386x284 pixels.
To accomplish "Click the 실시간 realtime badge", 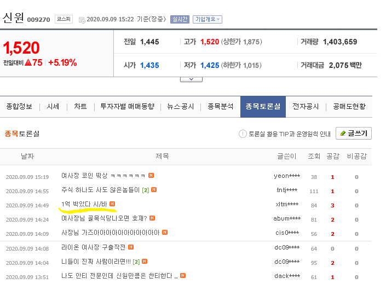I will pyautogui.click(x=180, y=20).
